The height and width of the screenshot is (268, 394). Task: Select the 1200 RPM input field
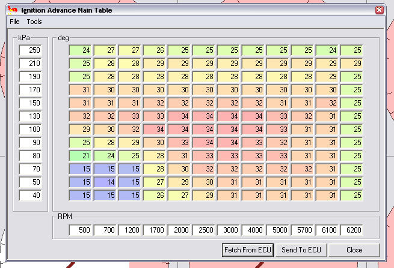(x=129, y=230)
